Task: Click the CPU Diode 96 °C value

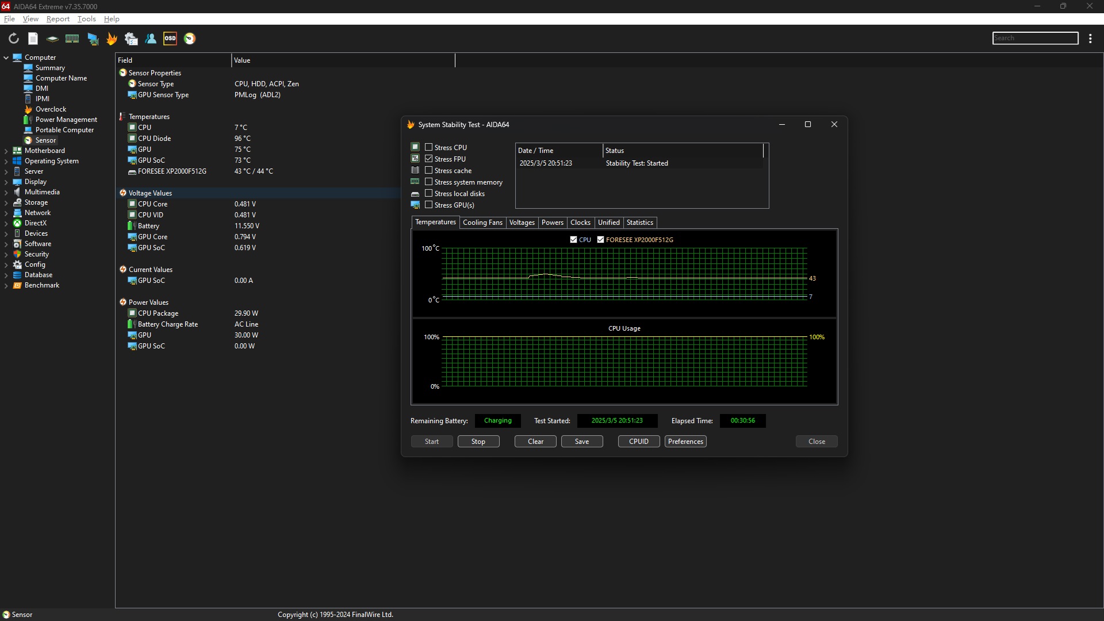Action: (x=243, y=139)
